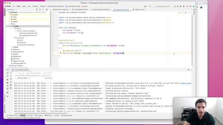Click the wrench icon in Run panel
The height and width of the screenshot is (125, 223).
tap(8, 76)
